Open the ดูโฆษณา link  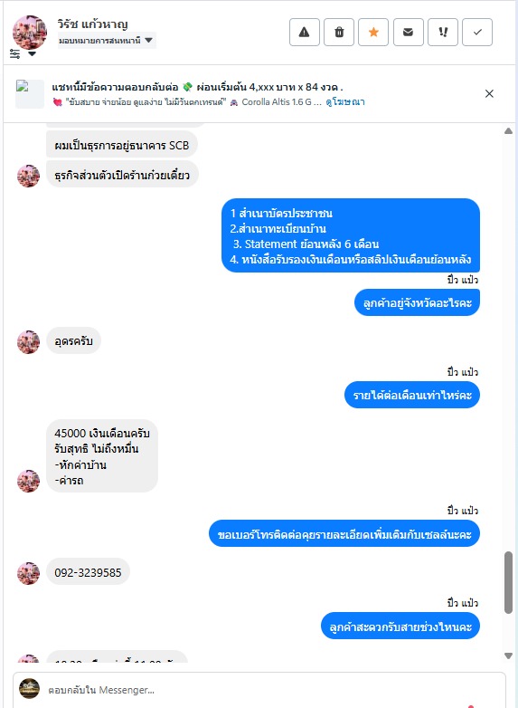click(x=345, y=102)
